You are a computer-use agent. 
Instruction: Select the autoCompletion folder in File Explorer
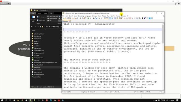click(x=39, y=34)
